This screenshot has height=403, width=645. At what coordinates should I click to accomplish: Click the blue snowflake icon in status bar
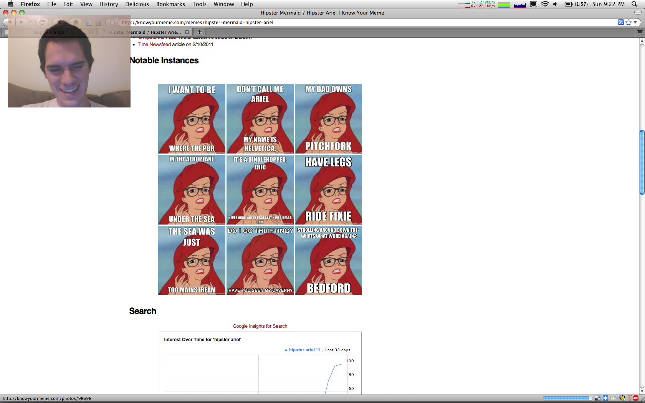coord(605,398)
